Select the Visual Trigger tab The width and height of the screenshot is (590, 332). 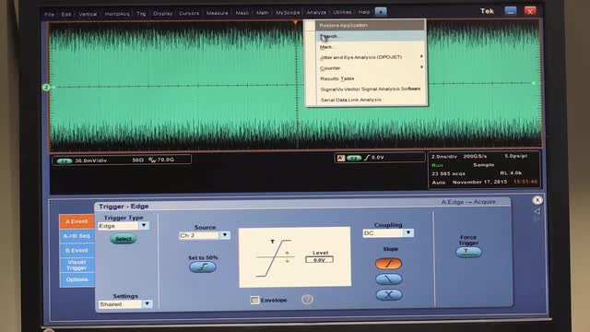point(77,265)
